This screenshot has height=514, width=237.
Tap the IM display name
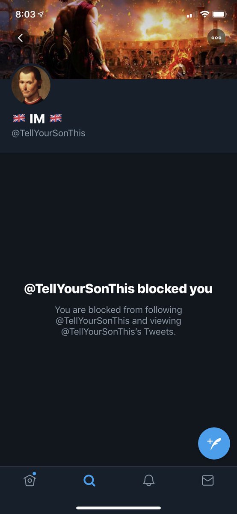coord(37,118)
